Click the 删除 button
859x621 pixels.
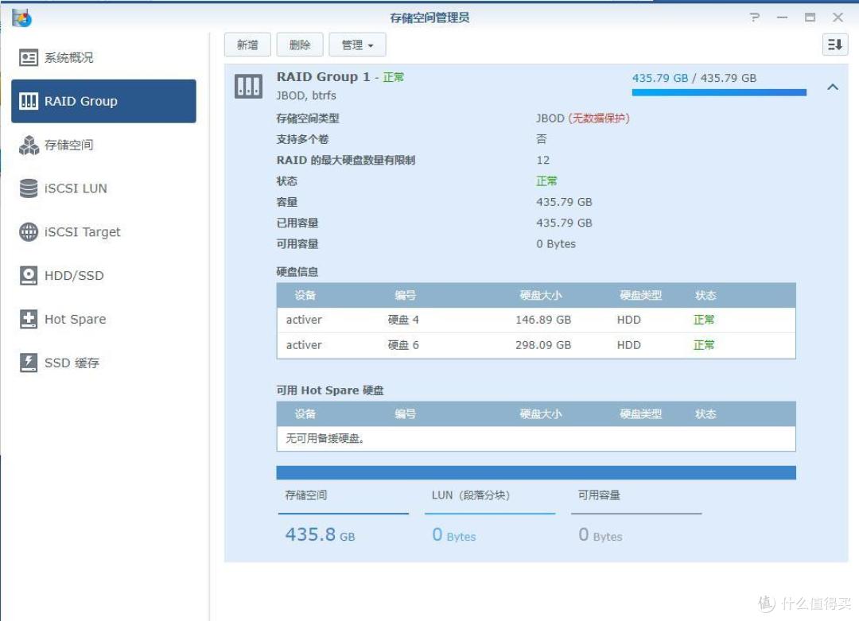(300, 45)
